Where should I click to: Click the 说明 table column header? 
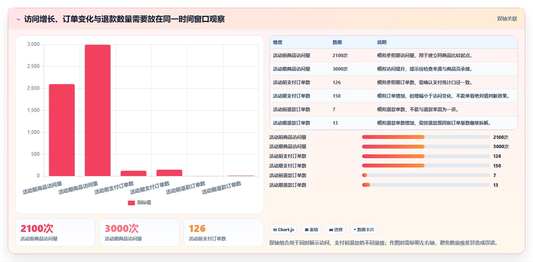pos(382,42)
